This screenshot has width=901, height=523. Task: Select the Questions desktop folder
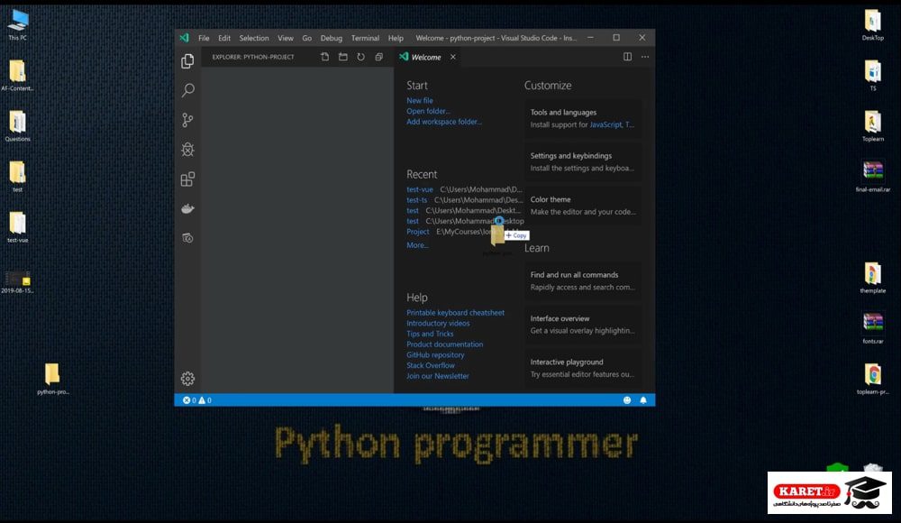(x=17, y=126)
